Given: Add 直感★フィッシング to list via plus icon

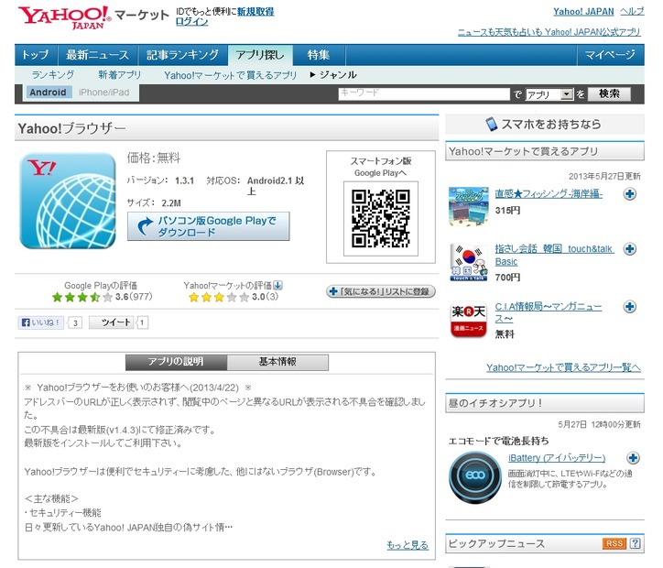Looking at the screenshot, I should coord(630,194).
